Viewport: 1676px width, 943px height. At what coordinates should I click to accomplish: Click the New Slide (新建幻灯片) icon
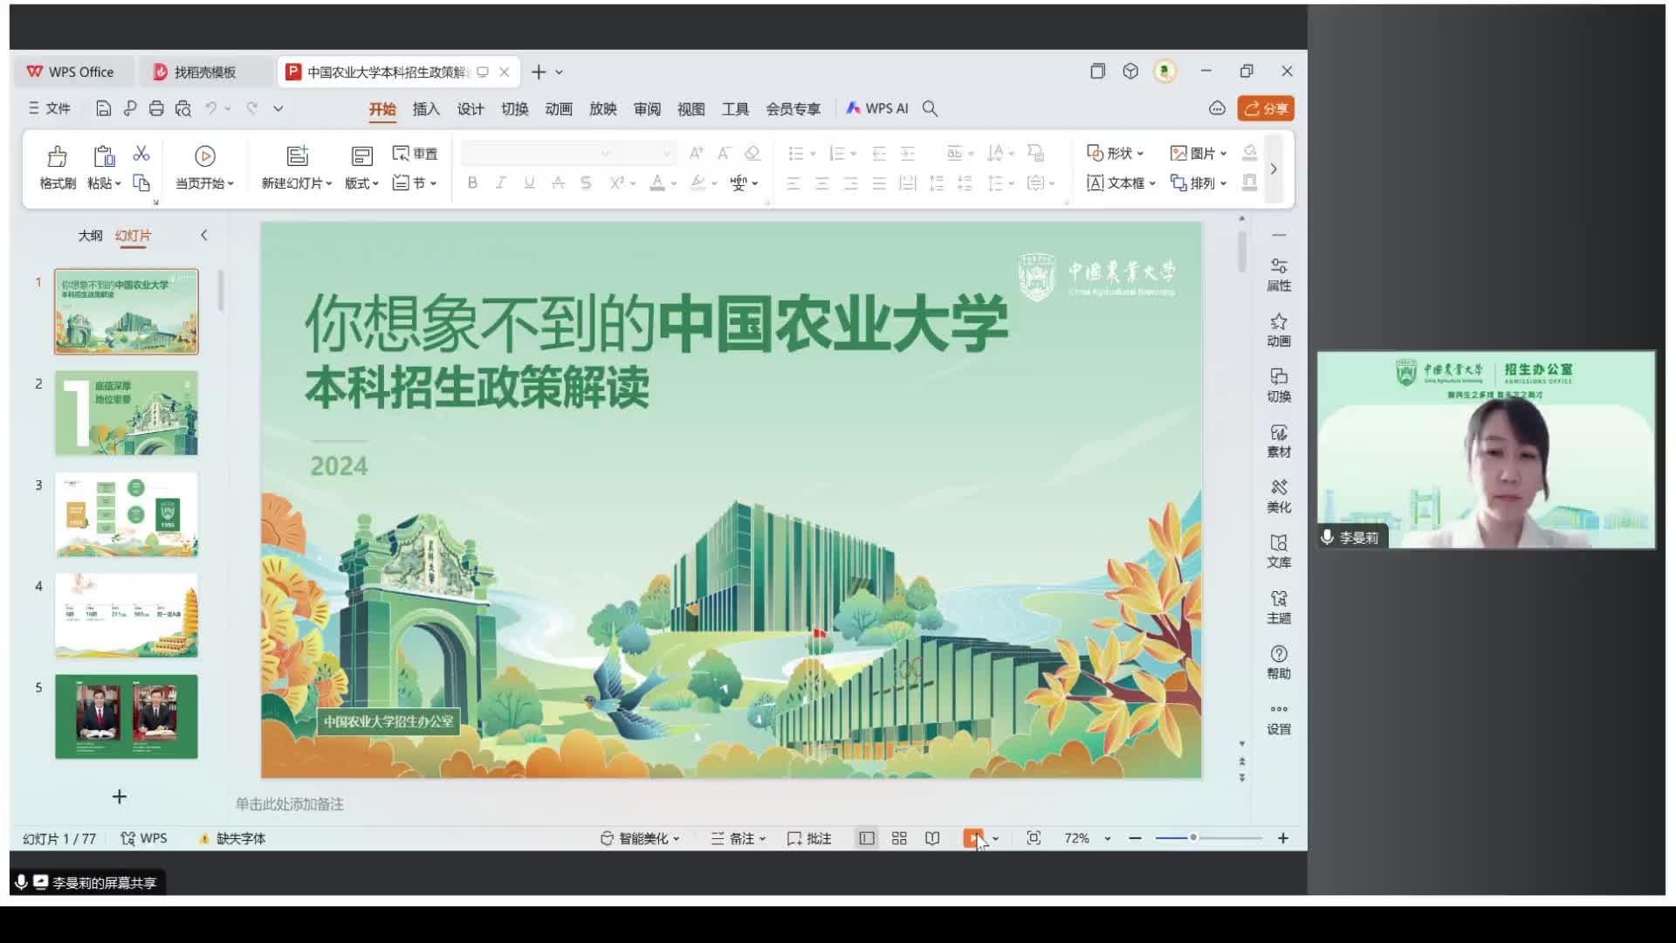pyautogui.click(x=298, y=156)
